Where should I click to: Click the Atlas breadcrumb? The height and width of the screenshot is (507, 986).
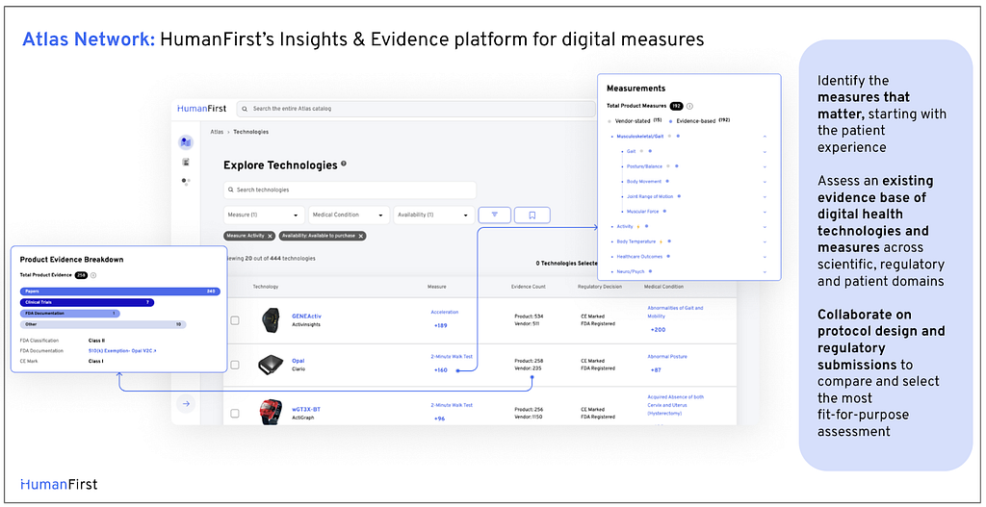(x=217, y=132)
